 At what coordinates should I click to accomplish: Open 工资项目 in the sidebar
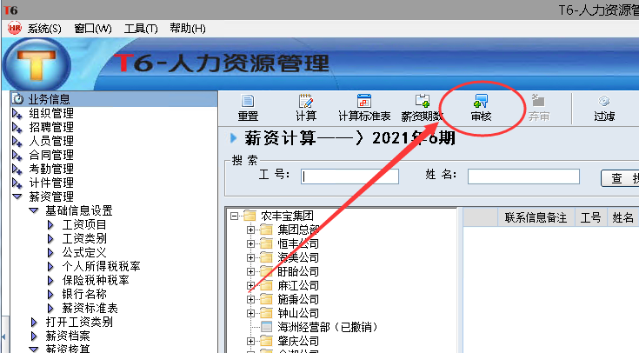point(84,224)
